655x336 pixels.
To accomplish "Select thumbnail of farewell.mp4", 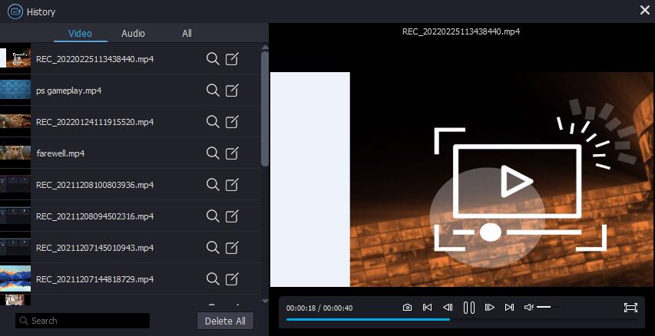I will pyautogui.click(x=15, y=153).
